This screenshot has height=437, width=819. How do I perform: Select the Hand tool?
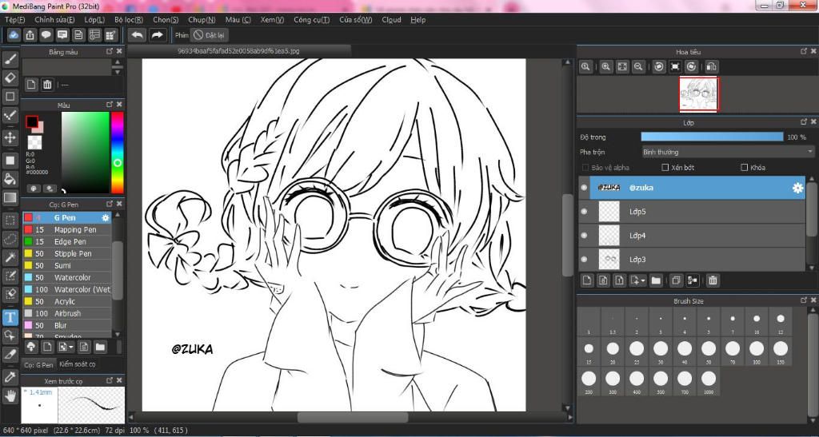(x=10, y=395)
